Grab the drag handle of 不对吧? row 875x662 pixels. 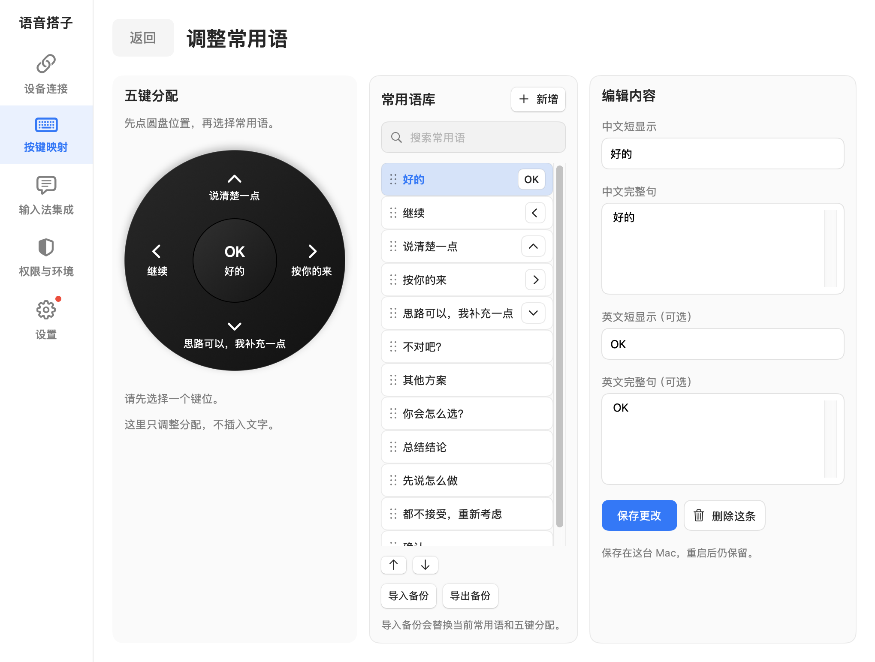(x=393, y=346)
